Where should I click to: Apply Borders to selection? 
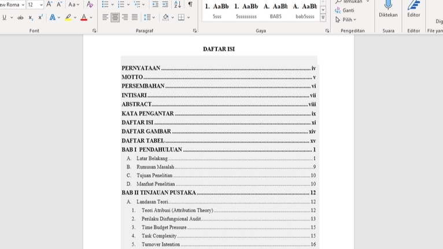[x=182, y=17]
